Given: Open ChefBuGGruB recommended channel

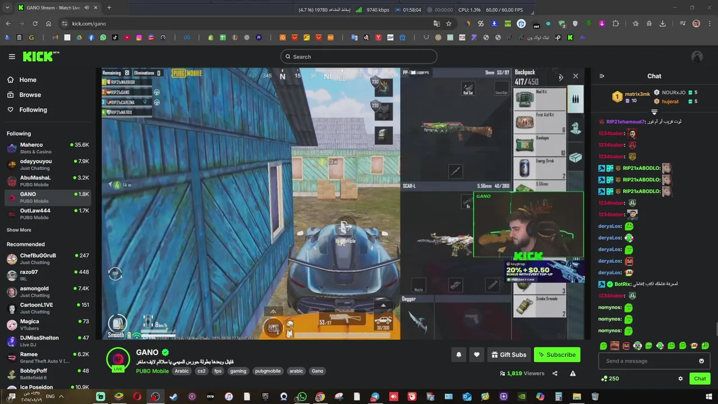Looking at the screenshot, I should point(48,259).
